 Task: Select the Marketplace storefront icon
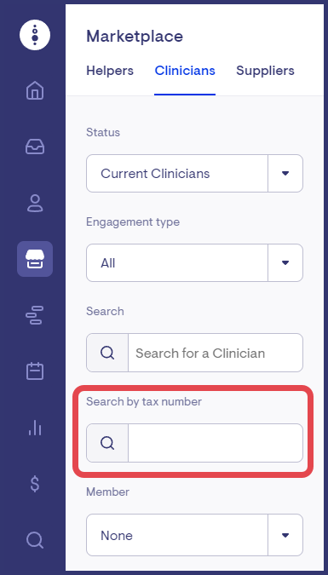(35, 259)
